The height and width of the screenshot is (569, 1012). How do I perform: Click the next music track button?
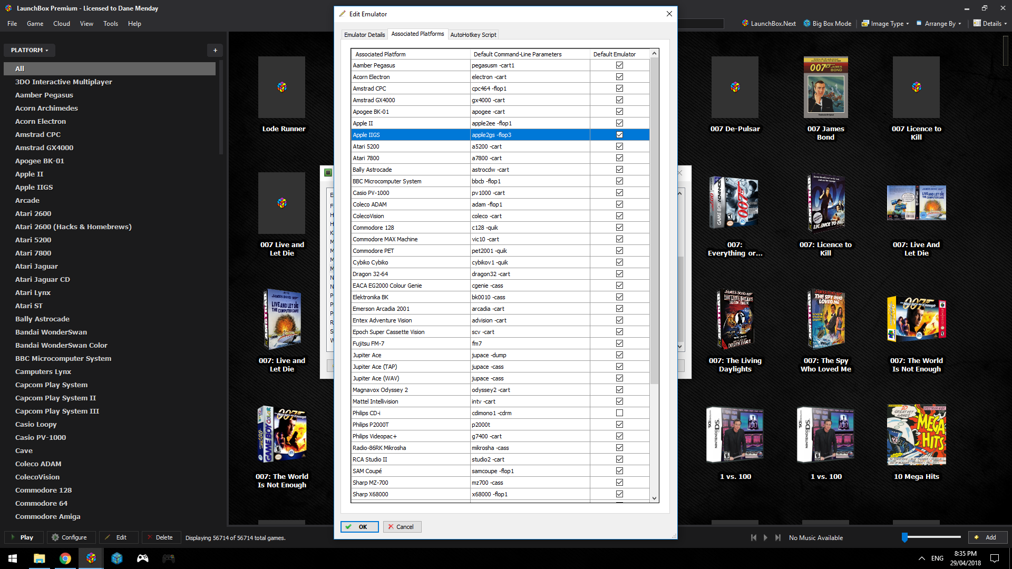coord(778,537)
